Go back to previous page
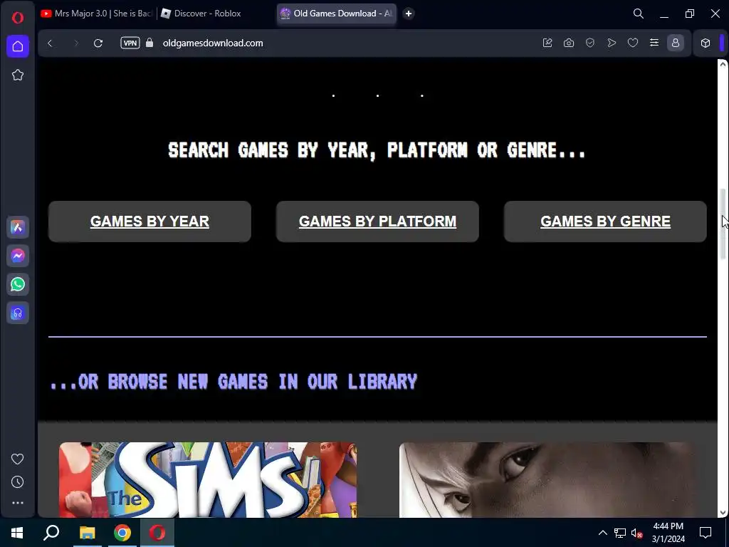The height and width of the screenshot is (547, 729). coord(51,43)
